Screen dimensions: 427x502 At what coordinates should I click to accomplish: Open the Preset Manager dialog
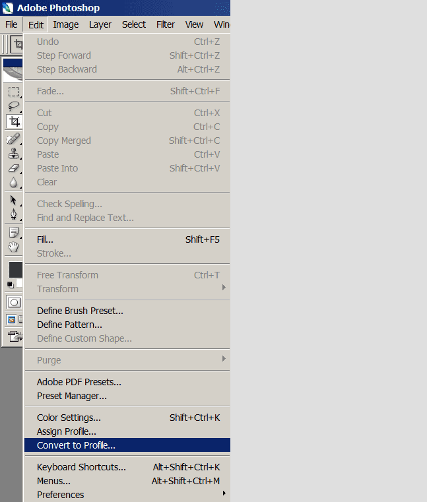point(71,396)
